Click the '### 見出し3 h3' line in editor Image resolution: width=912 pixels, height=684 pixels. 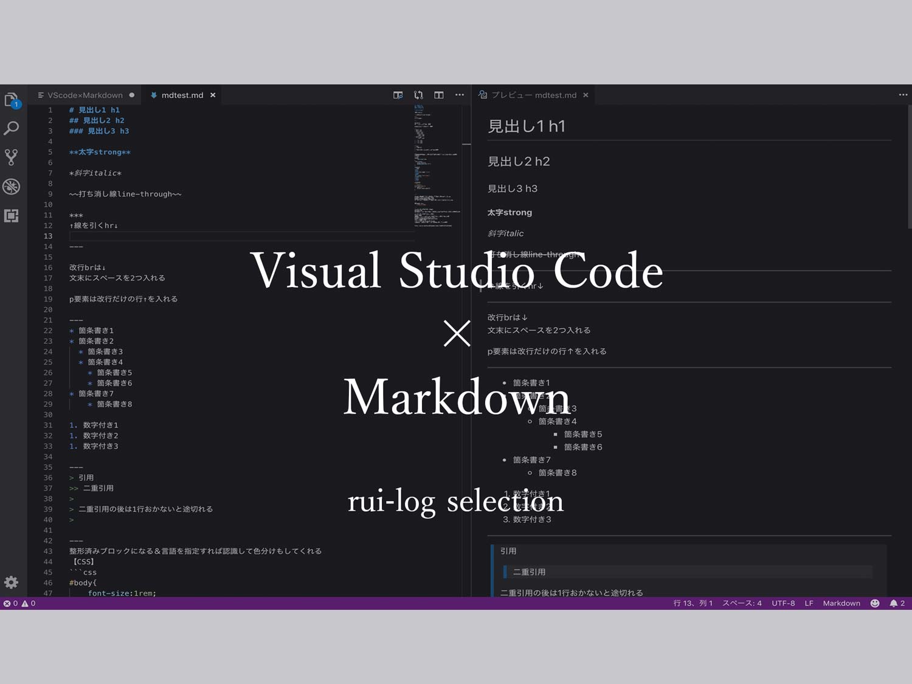coord(99,131)
